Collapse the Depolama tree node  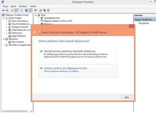click(4, 39)
